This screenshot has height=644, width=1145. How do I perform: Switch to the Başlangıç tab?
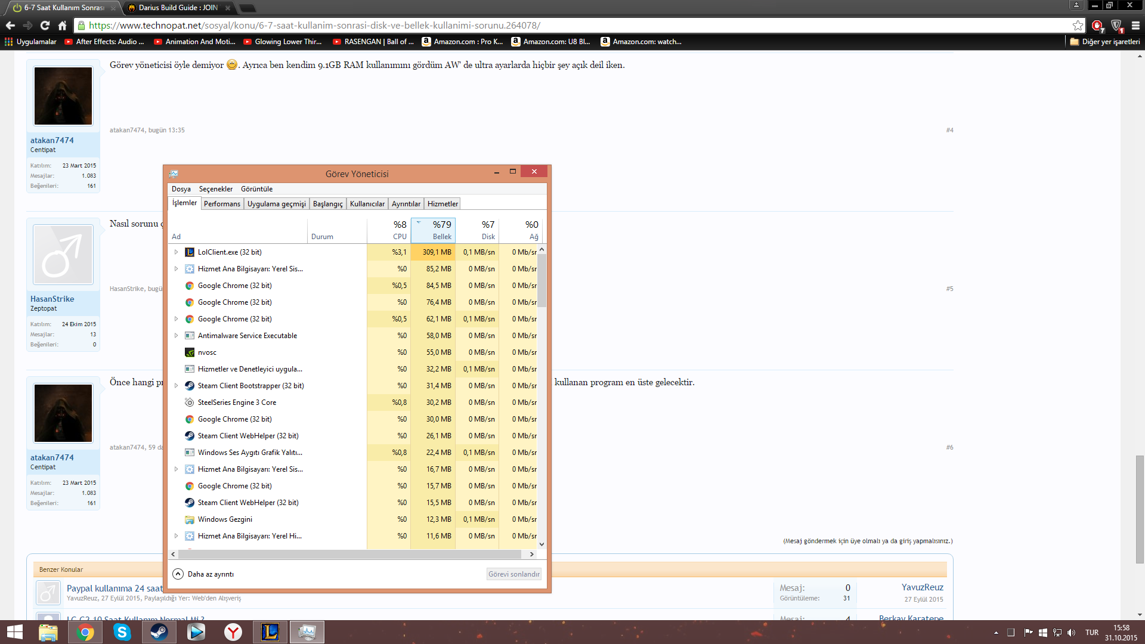[x=328, y=204]
